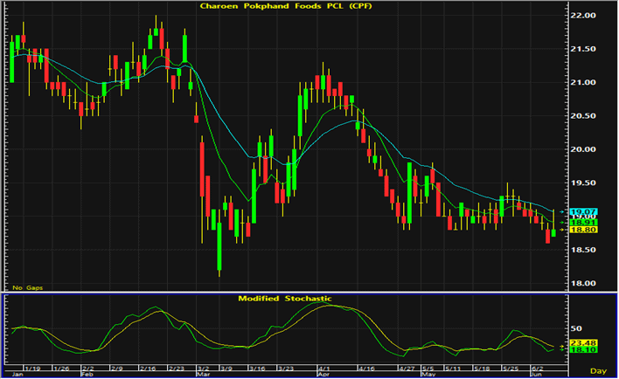Click the No Gaps label
The width and height of the screenshot is (619, 379).
(x=27, y=288)
